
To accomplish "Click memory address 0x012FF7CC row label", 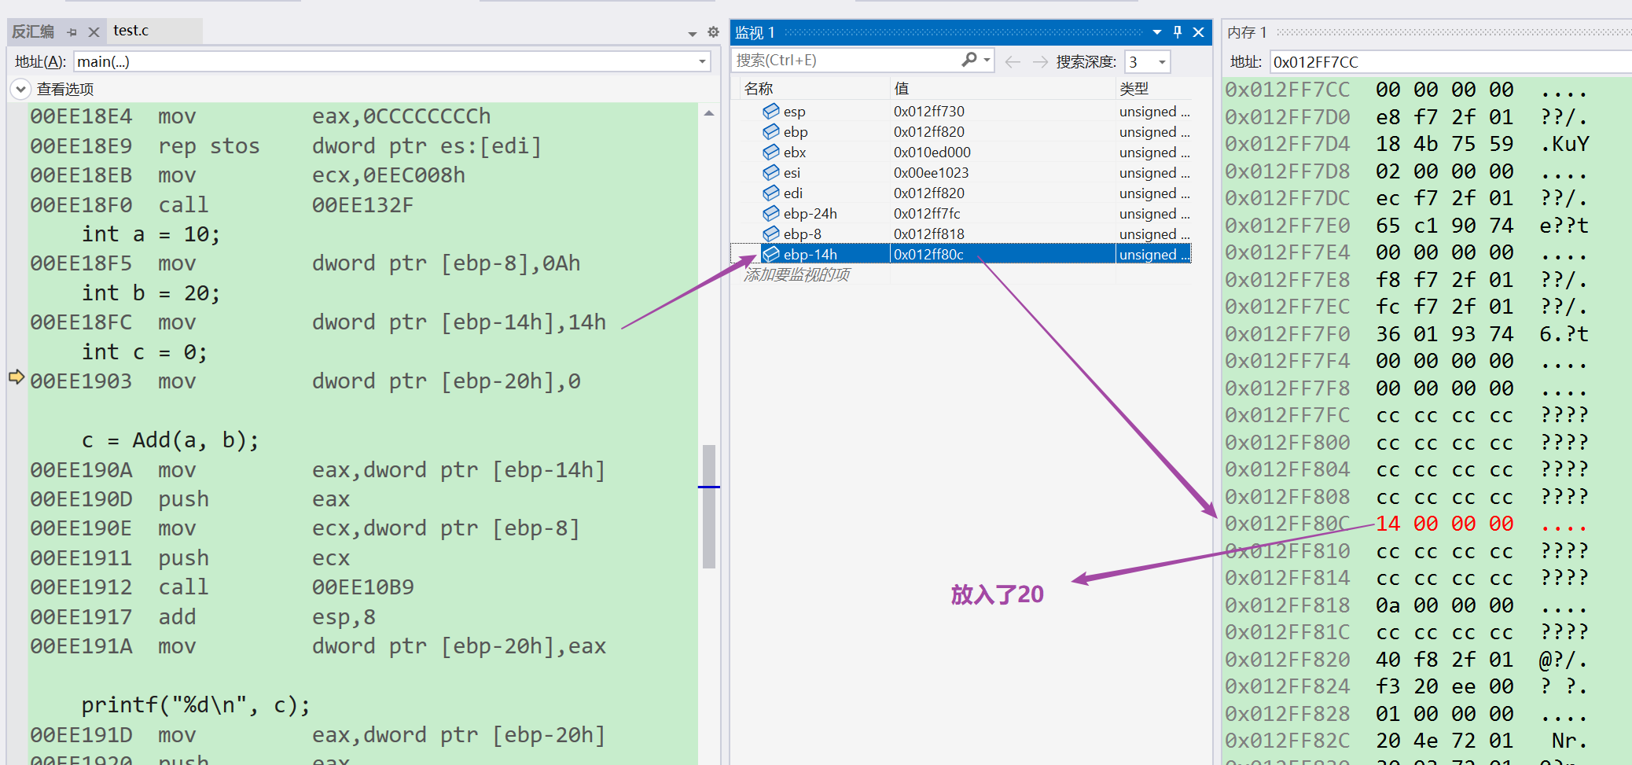I will [1287, 90].
